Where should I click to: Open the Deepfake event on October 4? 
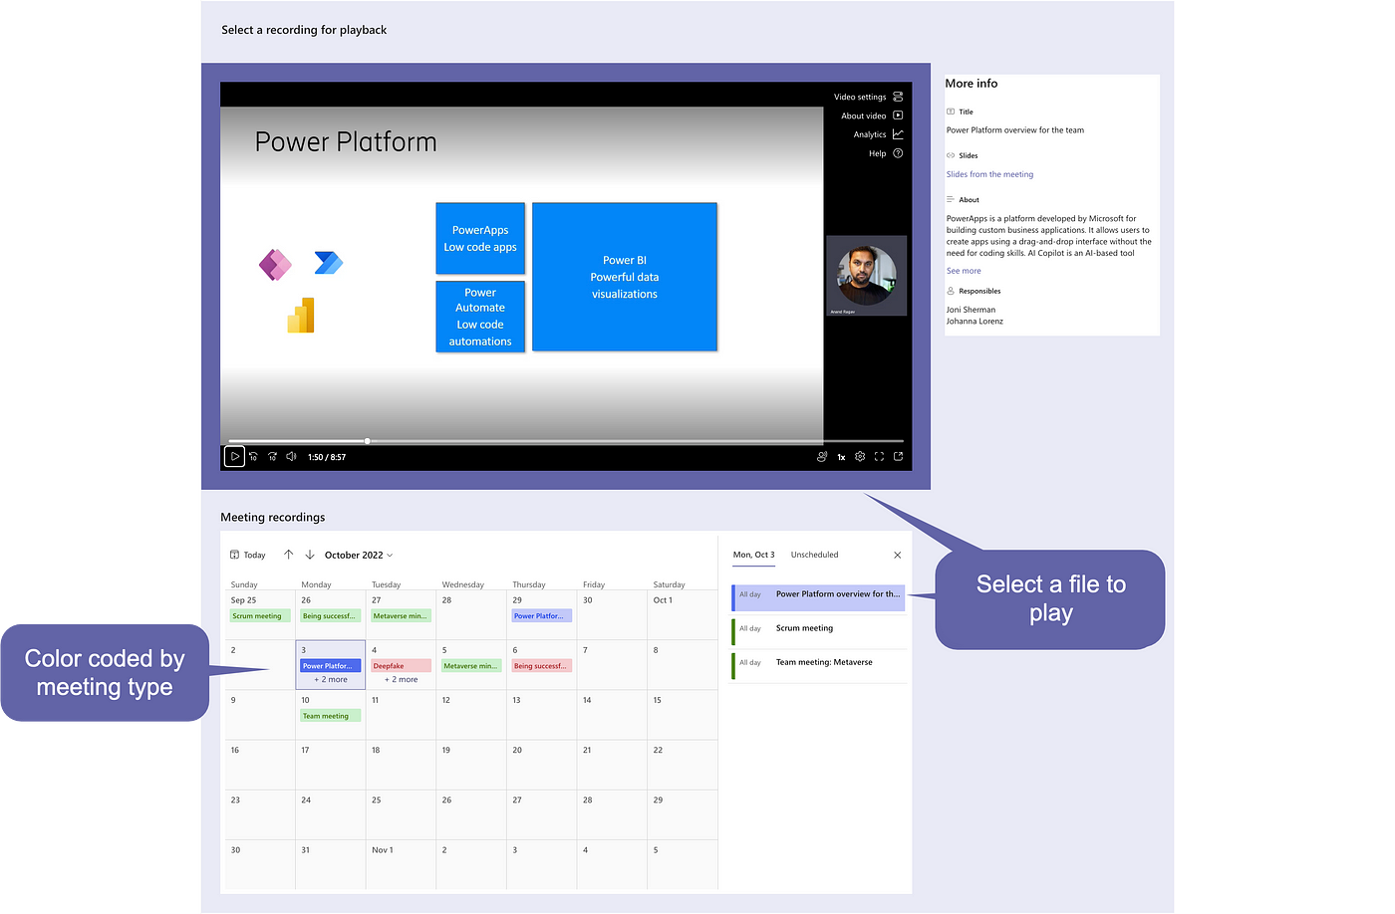click(402, 666)
